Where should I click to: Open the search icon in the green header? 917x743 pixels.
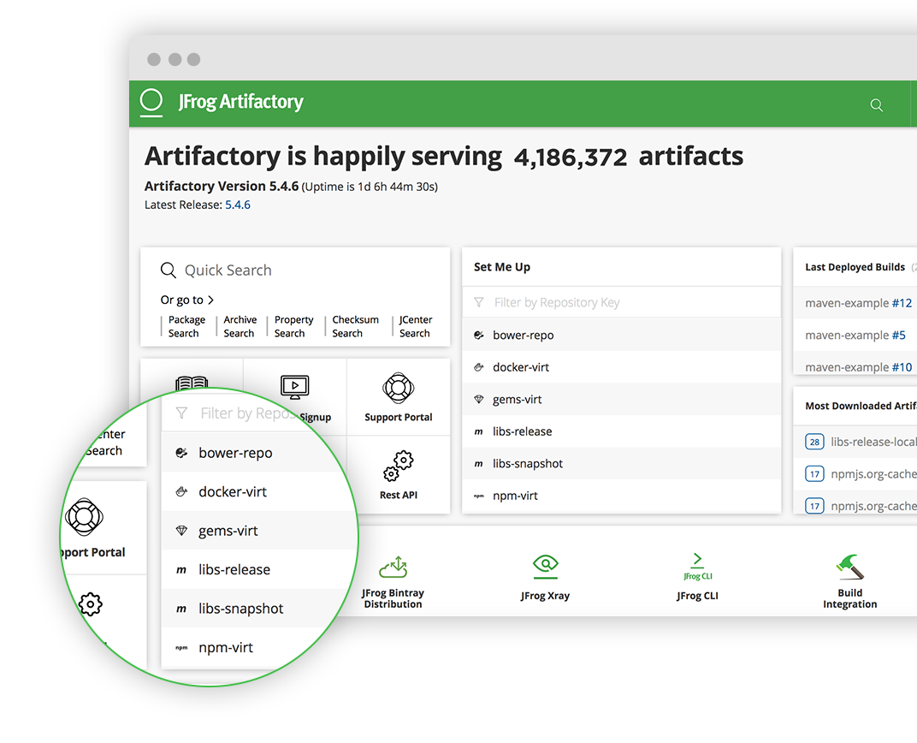click(876, 105)
